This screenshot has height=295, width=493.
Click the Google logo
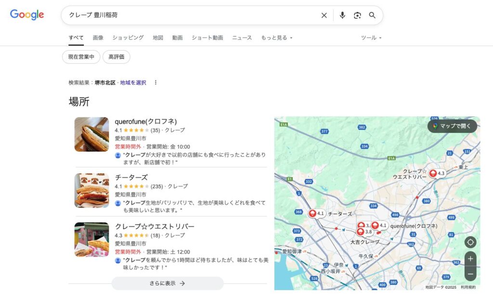pos(27,14)
